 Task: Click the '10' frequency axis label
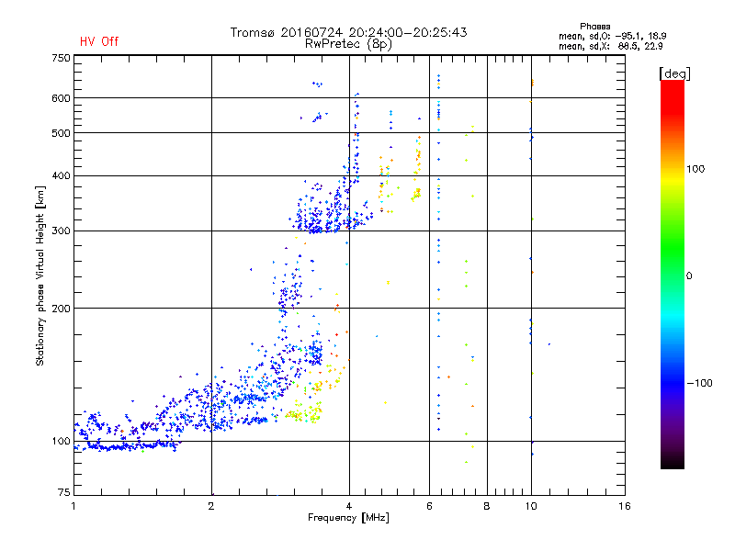click(531, 506)
